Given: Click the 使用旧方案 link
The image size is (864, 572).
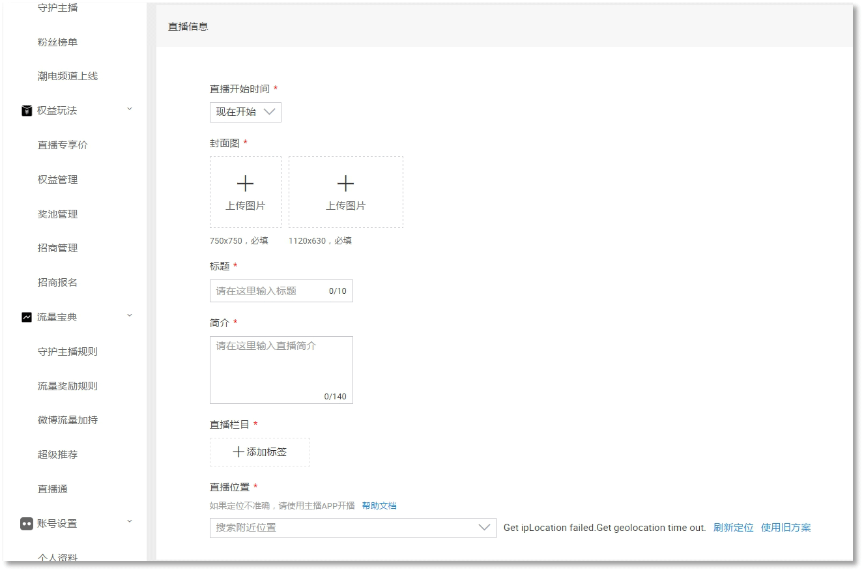Looking at the screenshot, I should coord(786,528).
